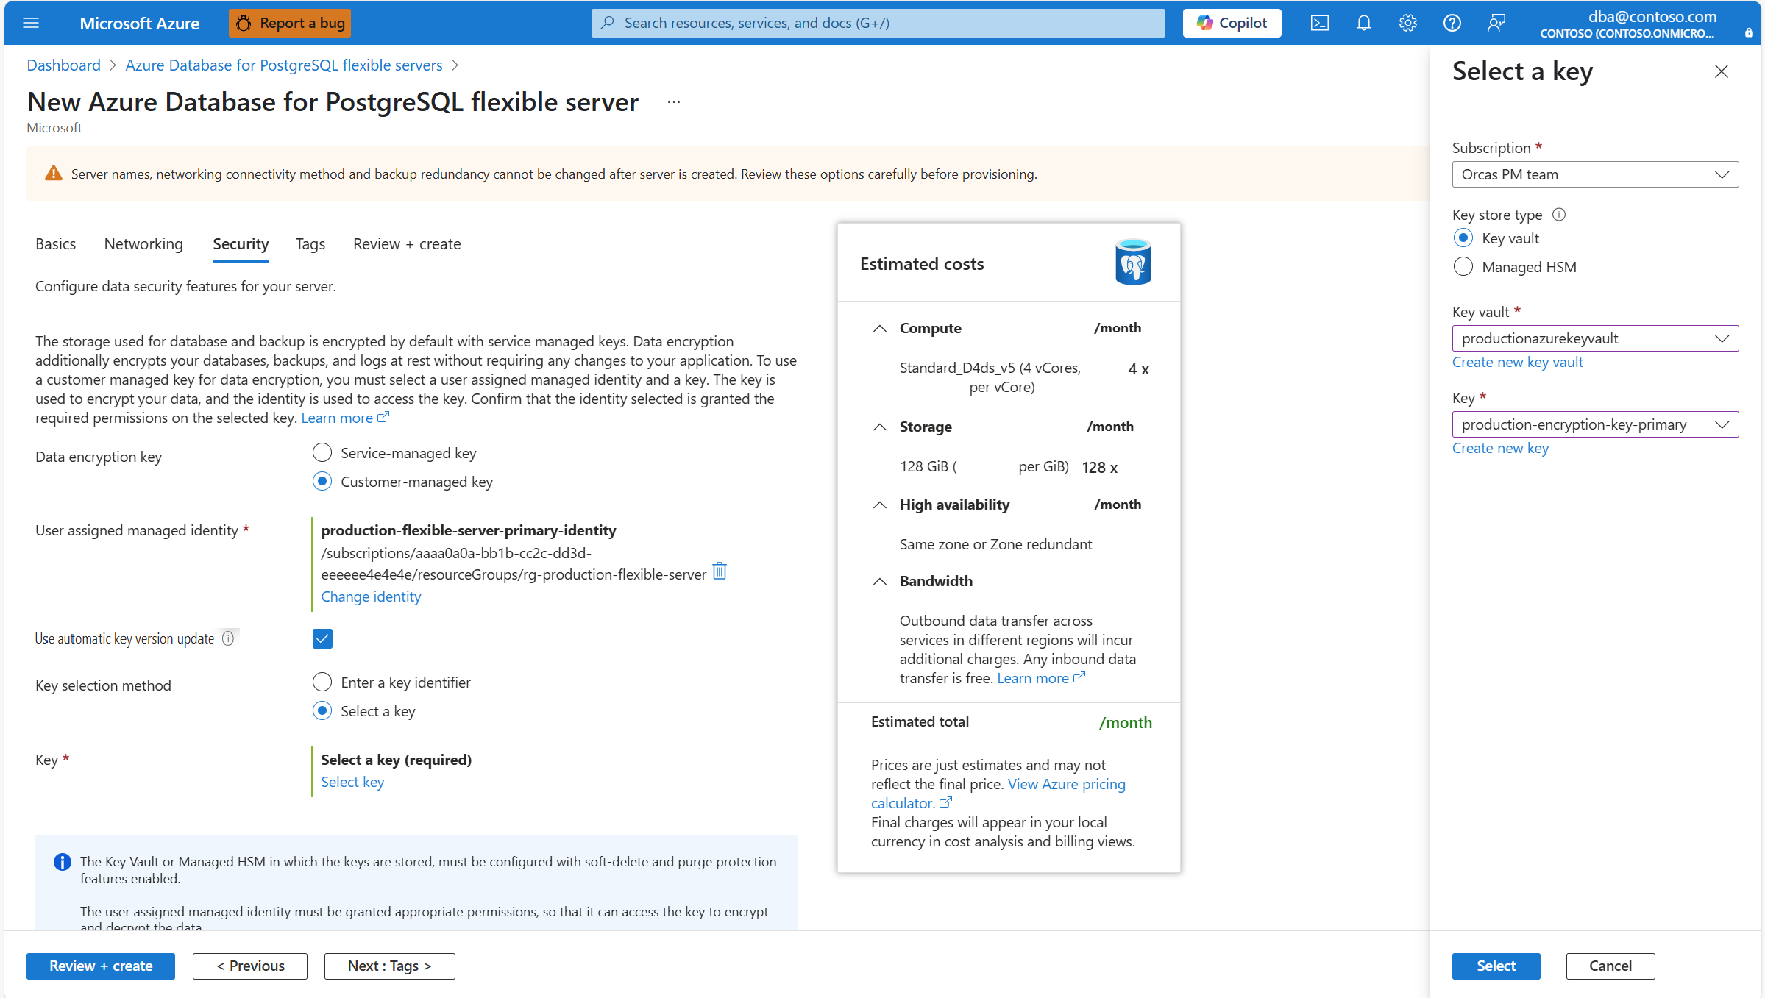1765x998 pixels.
Task: Switch to the Networking tab
Action: click(x=143, y=244)
